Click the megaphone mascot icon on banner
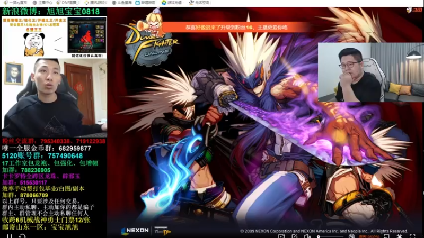This screenshot has height=238, width=424. point(151,22)
